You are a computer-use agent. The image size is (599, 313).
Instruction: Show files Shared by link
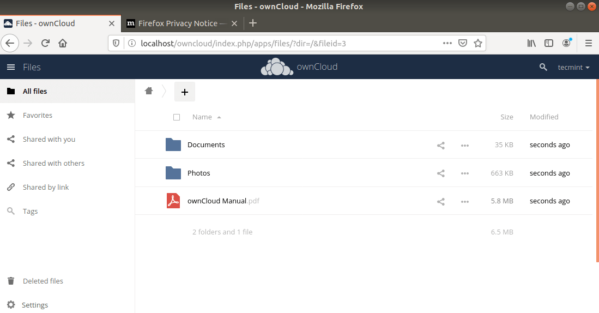[x=67, y=187]
